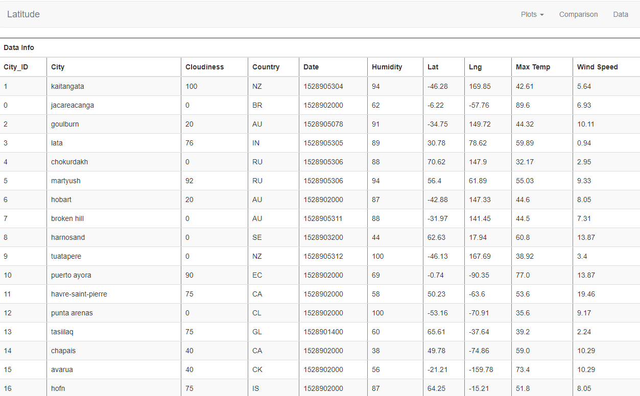Screen dimensions: 640x396
Task: Click the humidity value 44
Action: [376, 237]
